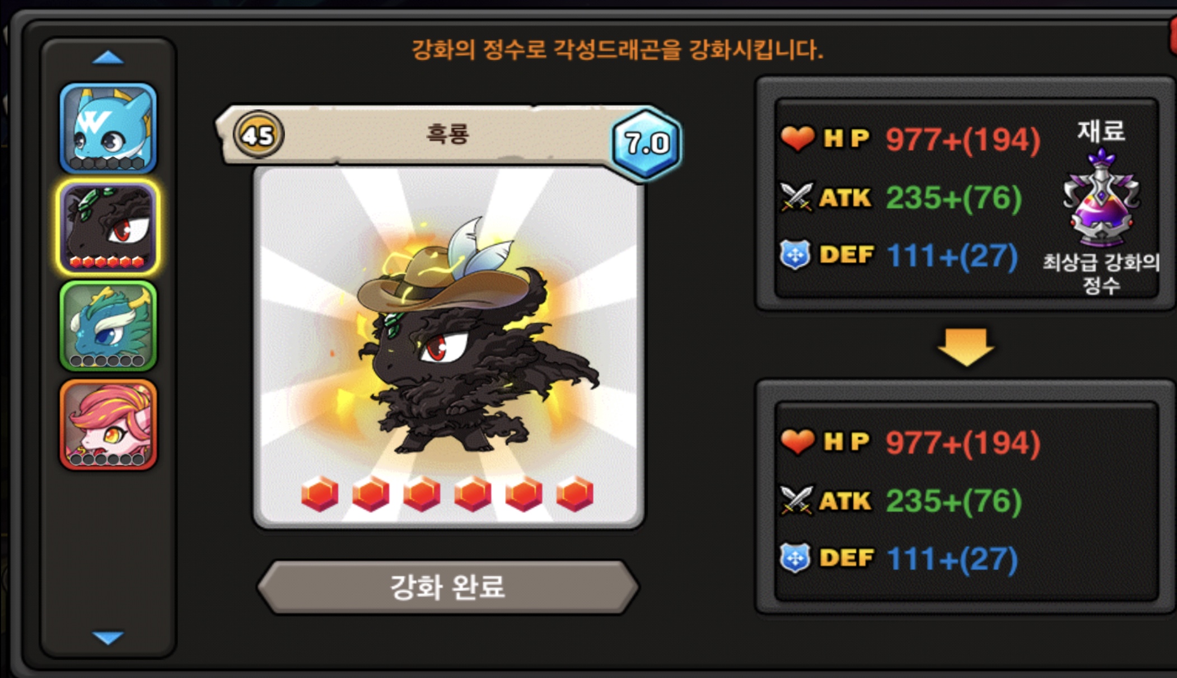Click the down arrow below dragon list
The height and width of the screenshot is (678, 1177).
(x=108, y=638)
